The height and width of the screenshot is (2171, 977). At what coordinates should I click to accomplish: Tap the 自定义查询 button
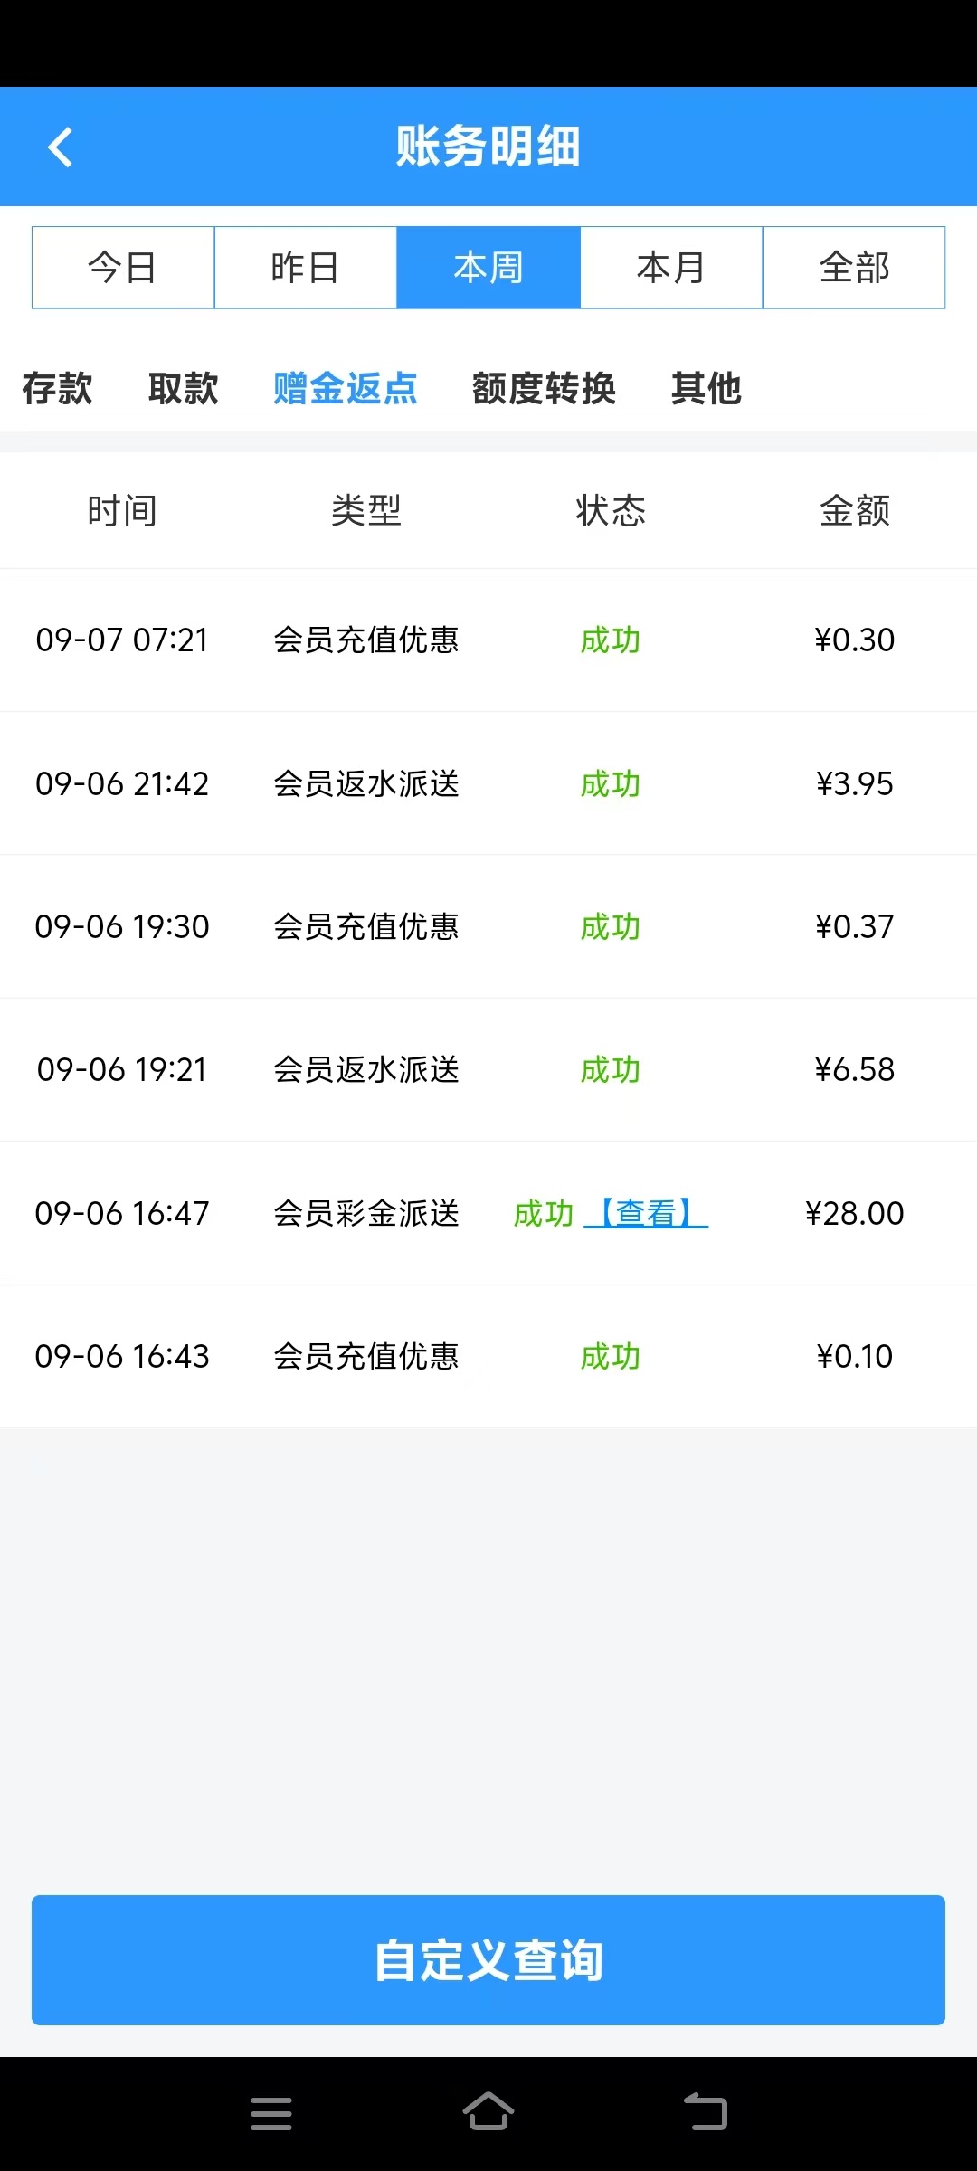(x=488, y=1960)
